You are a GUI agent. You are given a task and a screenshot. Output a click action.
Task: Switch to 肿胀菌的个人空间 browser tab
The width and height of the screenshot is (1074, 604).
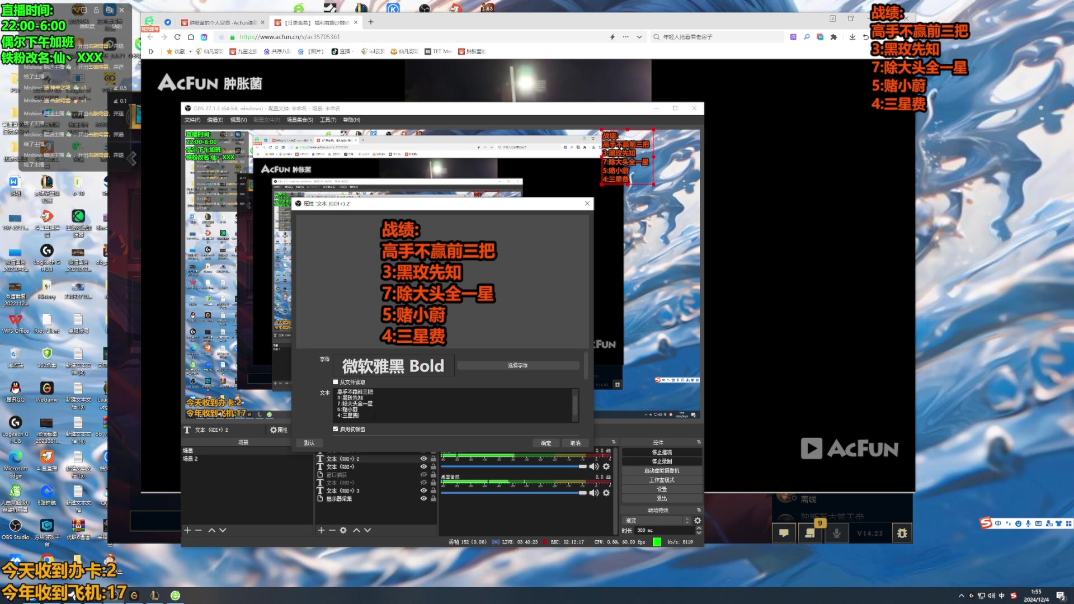click(222, 23)
